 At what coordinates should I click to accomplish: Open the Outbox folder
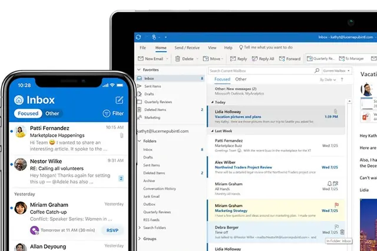[149, 204]
